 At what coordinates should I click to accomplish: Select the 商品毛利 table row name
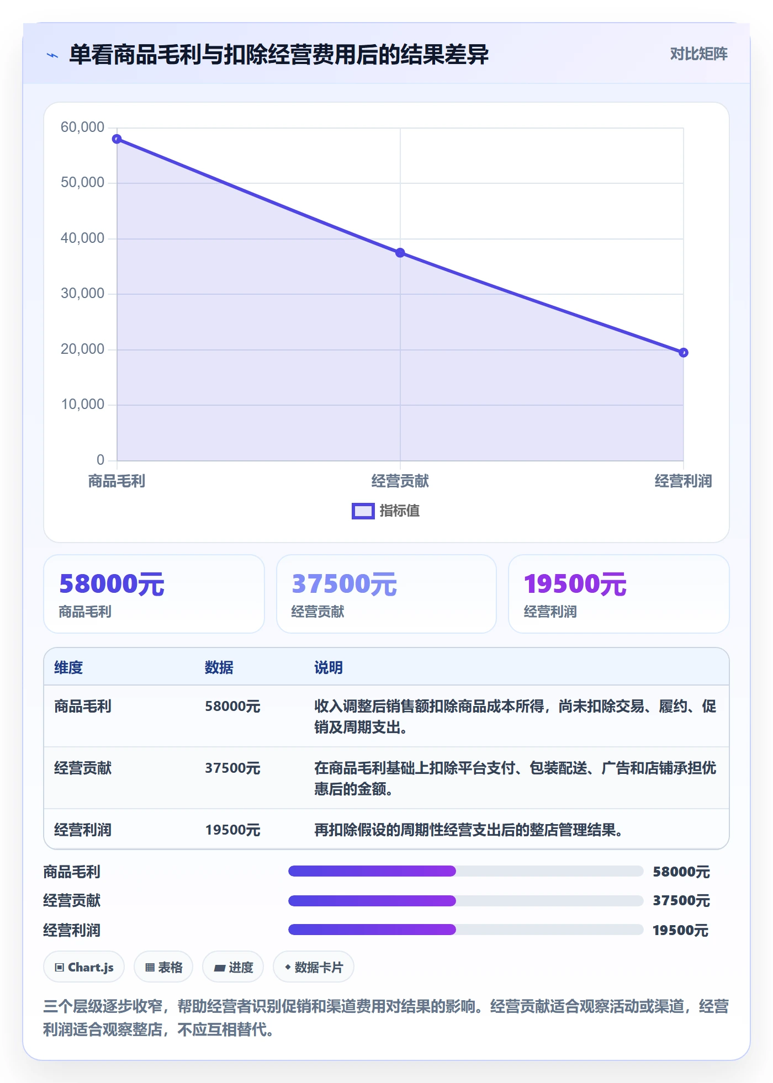click(x=83, y=707)
